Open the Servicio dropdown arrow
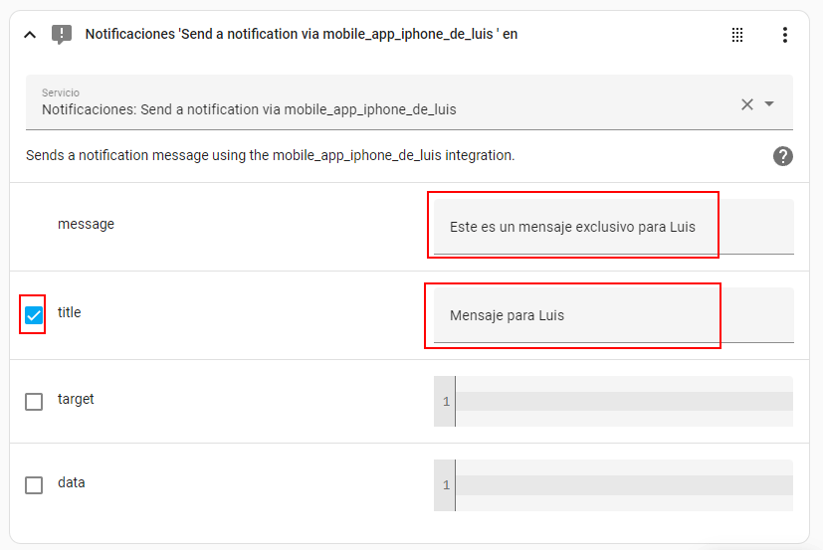 769,104
